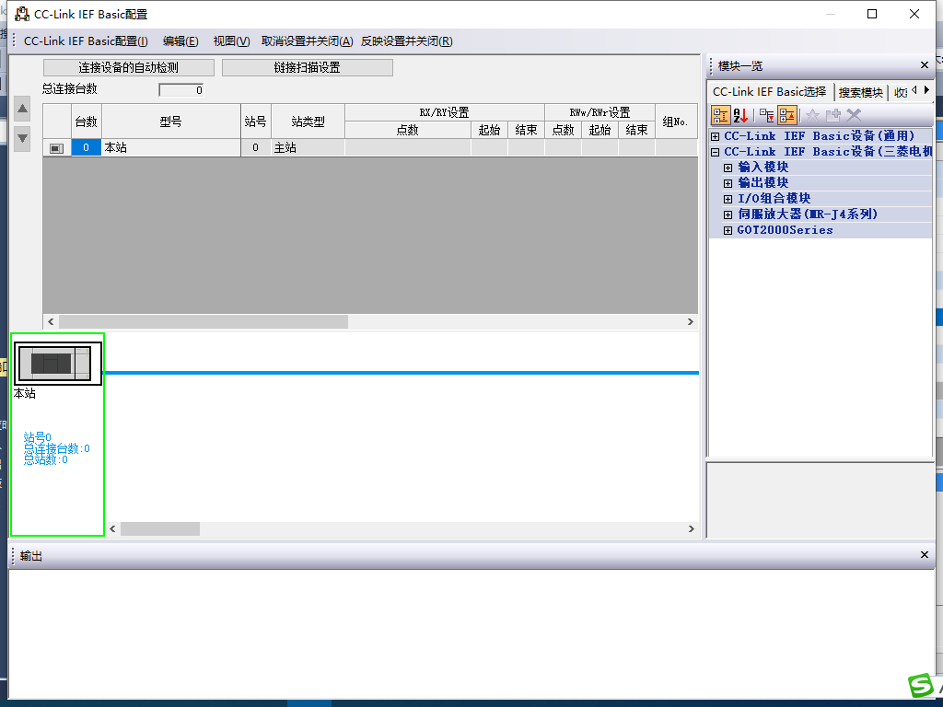Click the station icon in row 0
Screen dimensions: 943x707
(x=57, y=148)
